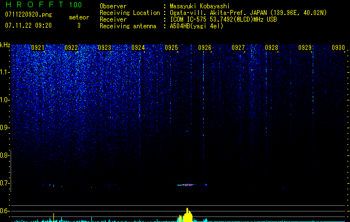Click the 0921 time marker
Viewport: 350px width, 222px height.
[38, 48]
